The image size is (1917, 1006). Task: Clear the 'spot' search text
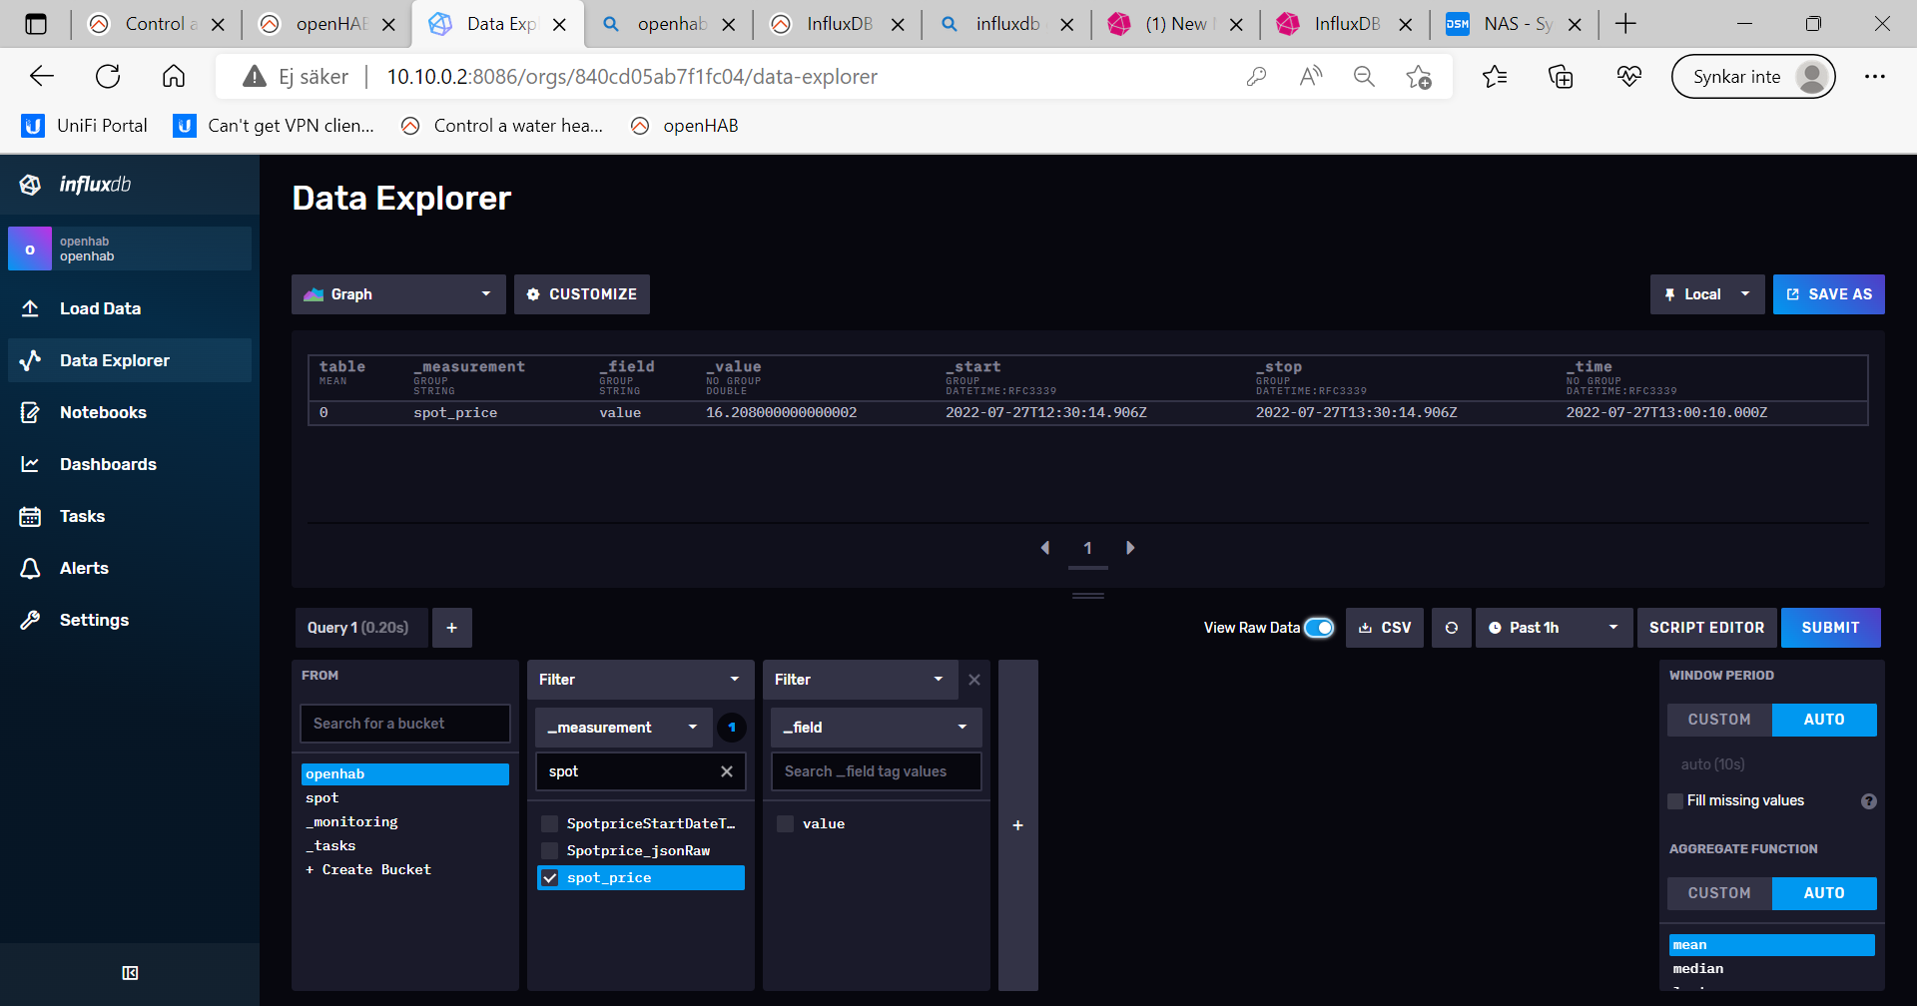click(727, 771)
